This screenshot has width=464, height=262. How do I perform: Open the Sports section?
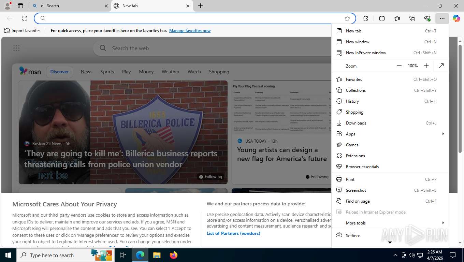107,72
